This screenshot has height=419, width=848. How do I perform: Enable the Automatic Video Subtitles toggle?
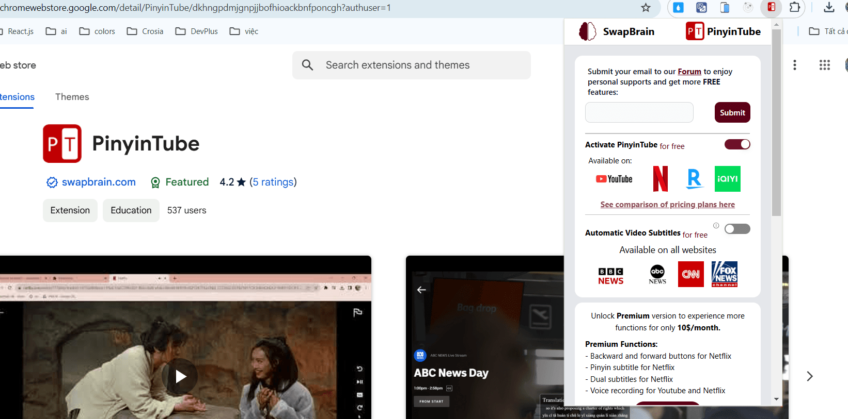click(737, 229)
